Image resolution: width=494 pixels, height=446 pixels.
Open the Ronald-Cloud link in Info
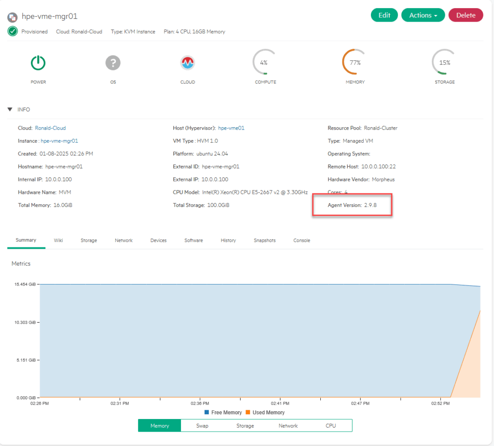coord(50,128)
